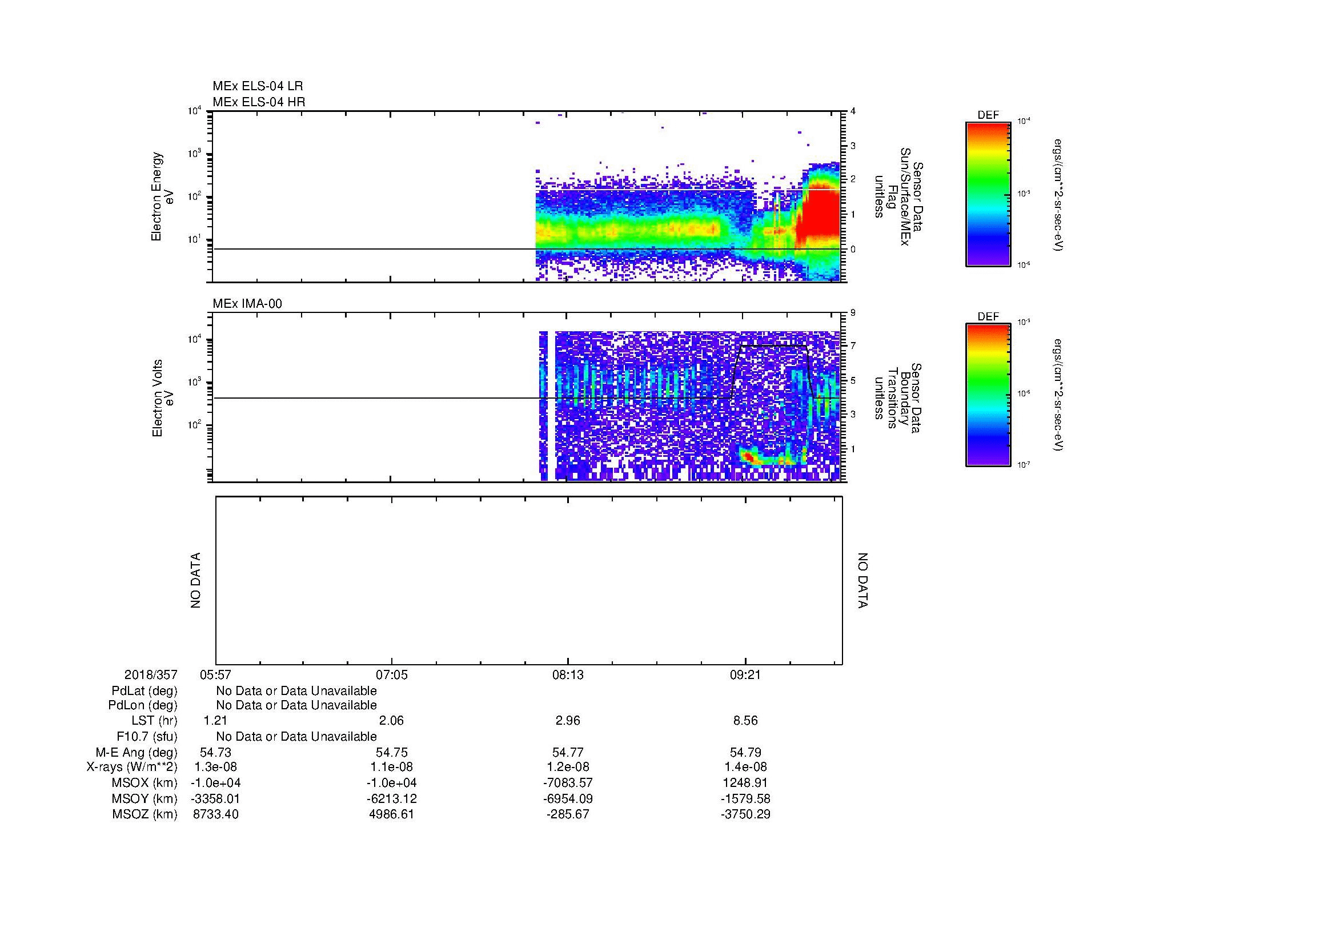Click the 'MEx ELS-04 HR' plot title
The width and height of the screenshot is (1336, 944).
pyautogui.click(x=259, y=102)
